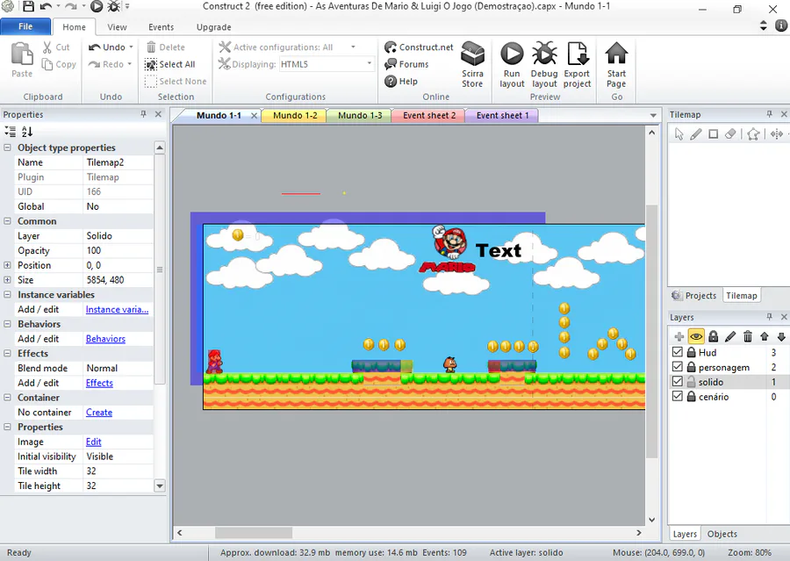This screenshot has width=790, height=561.
Task: Select the Tilemap pencil tool
Action: click(696, 134)
